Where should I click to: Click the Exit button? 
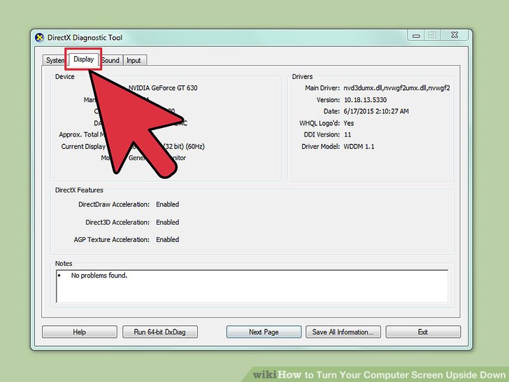click(x=423, y=332)
